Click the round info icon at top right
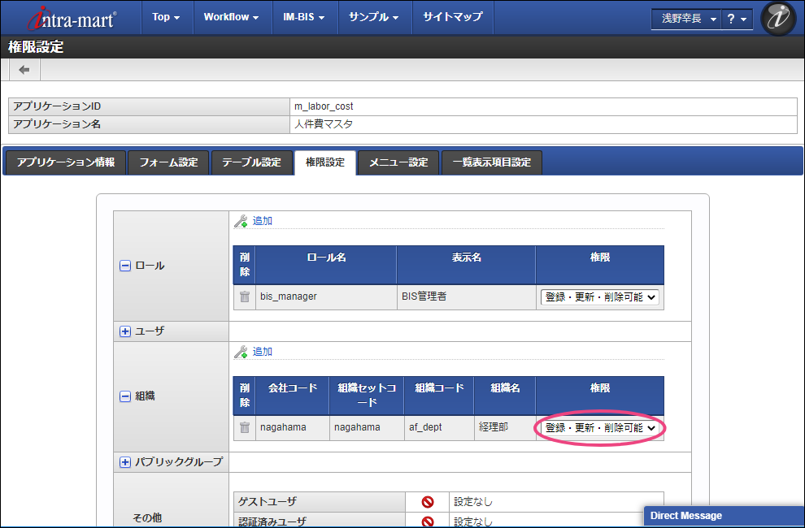 click(778, 19)
